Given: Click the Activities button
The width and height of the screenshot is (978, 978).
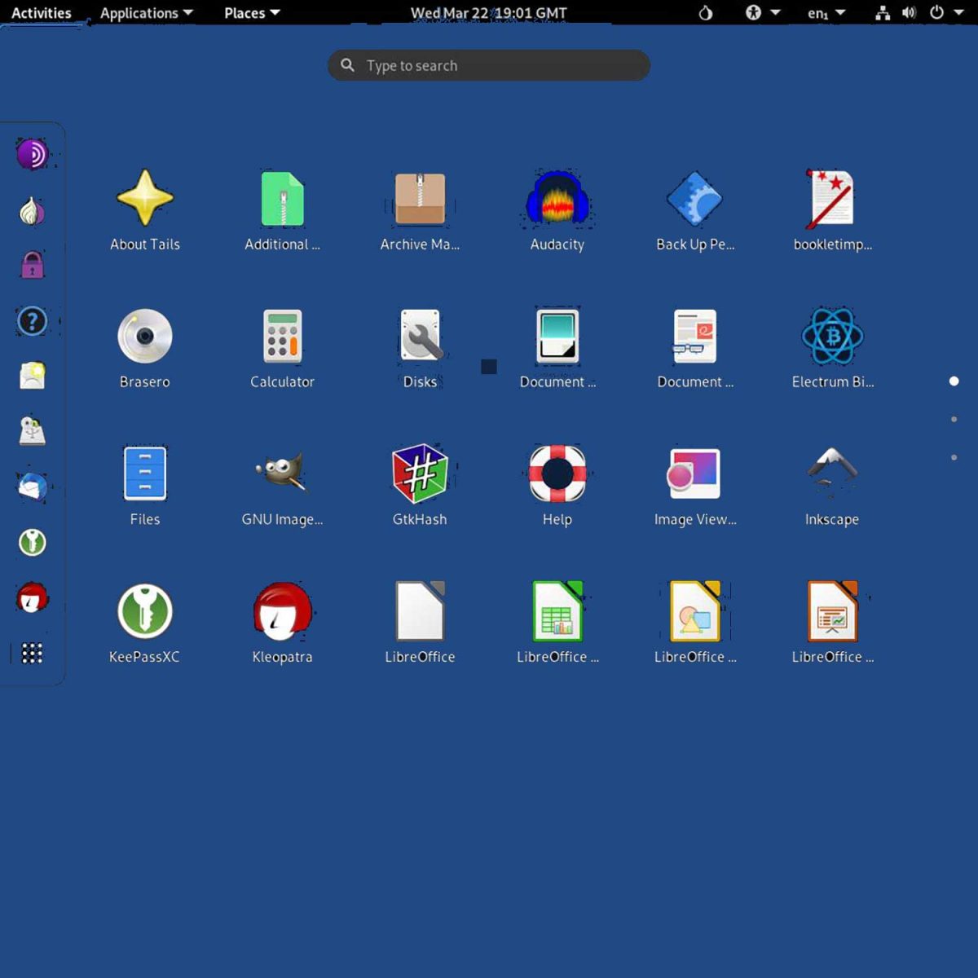Looking at the screenshot, I should (42, 13).
